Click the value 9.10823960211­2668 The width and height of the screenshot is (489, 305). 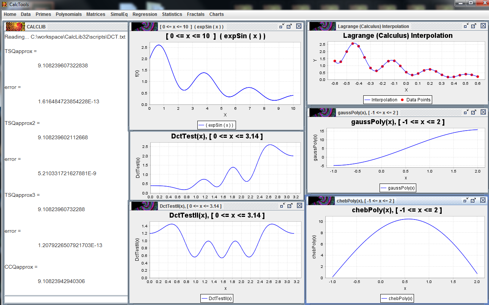[x=63, y=137]
